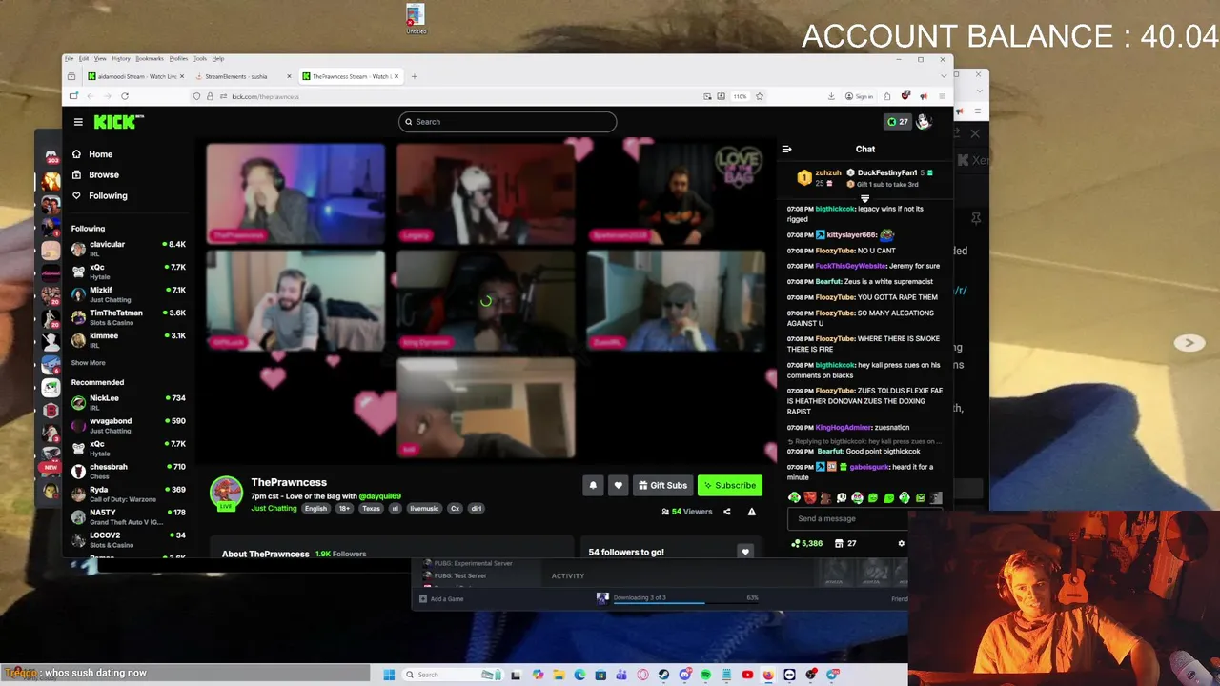The height and width of the screenshot is (686, 1220).
Task: Open Spotify from the taskbar
Action: tap(705, 675)
